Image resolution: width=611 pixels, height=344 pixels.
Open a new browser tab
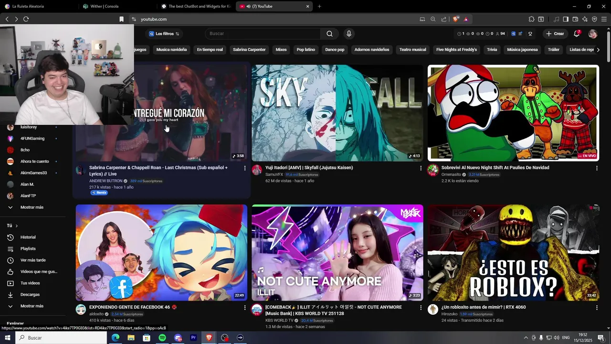click(319, 6)
